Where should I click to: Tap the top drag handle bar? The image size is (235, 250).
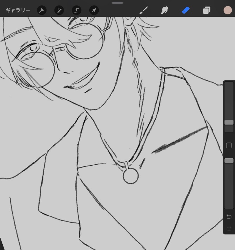[x=117, y=3]
